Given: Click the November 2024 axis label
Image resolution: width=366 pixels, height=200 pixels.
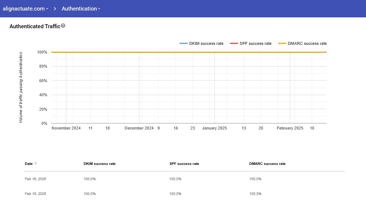Looking at the screenshot, I should pyautogui.click(x=66, y=128).
